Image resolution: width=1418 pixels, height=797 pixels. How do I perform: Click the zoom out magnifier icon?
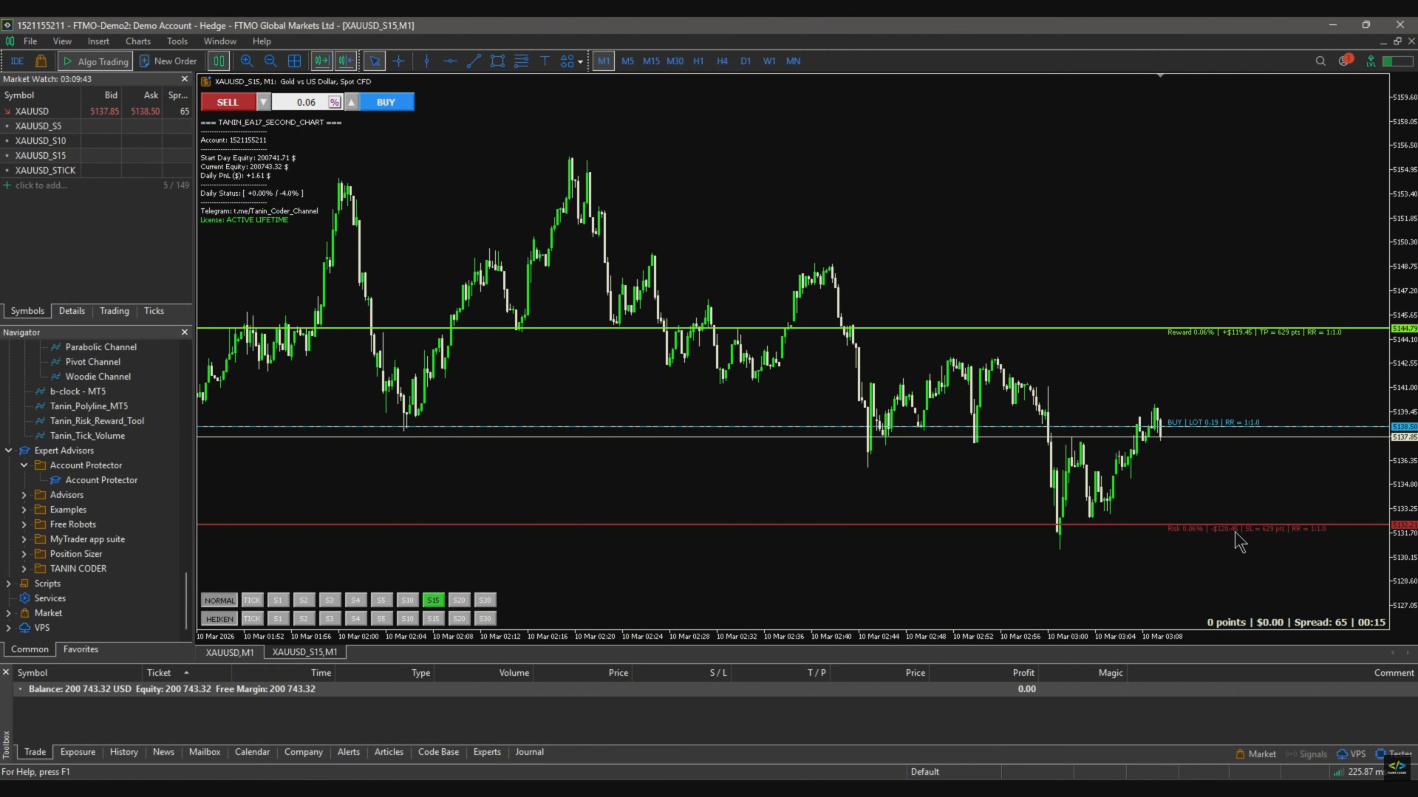pos(270,61)
